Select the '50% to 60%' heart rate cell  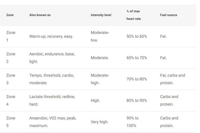(137, 36)
